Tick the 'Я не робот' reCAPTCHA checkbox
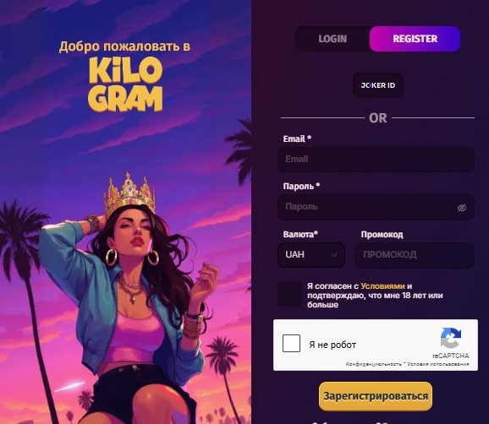 pos(291,344)
